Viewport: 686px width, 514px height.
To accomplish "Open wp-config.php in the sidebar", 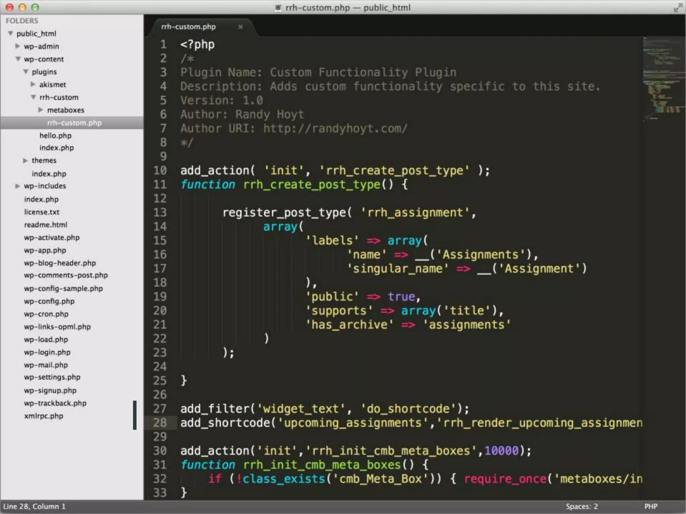I will (x=49, y=301).
